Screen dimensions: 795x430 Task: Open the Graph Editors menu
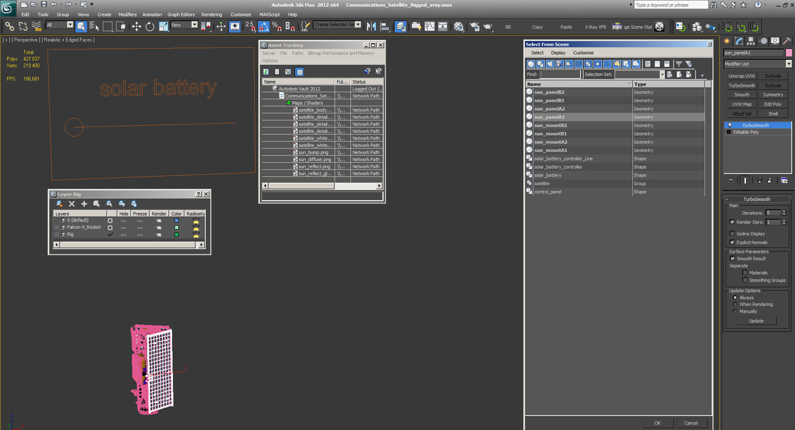(x=181, y=15)
